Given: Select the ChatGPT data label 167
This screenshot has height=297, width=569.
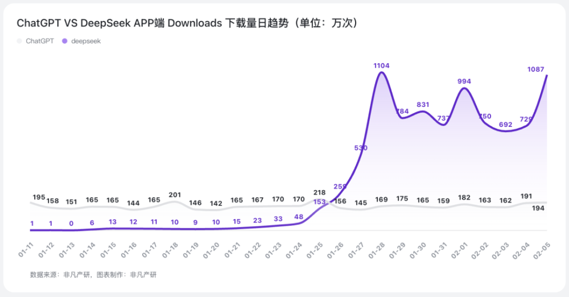Looking at the screenshot, I should coord(257,200).
